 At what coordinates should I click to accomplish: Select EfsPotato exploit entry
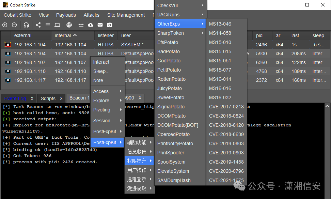180,42
